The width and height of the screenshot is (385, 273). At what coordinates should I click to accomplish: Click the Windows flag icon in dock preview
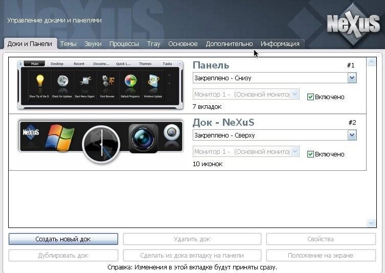point(60,137)
